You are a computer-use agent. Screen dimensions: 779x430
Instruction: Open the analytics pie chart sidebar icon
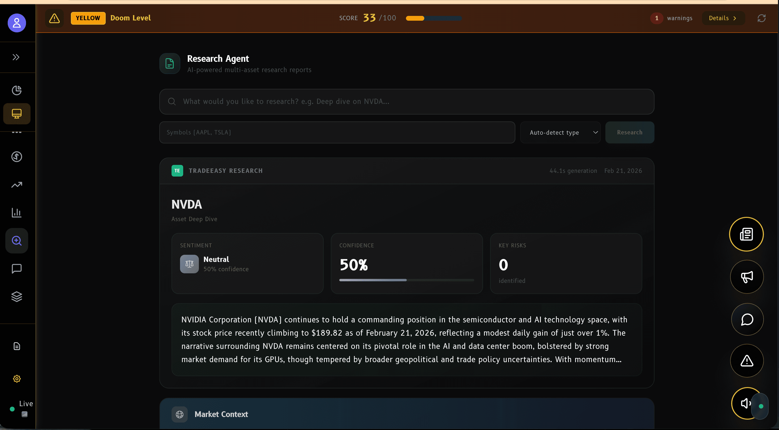16,90
